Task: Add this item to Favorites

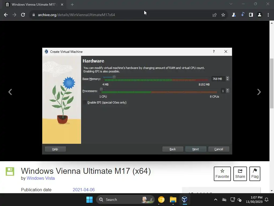Action: [222, 174]
